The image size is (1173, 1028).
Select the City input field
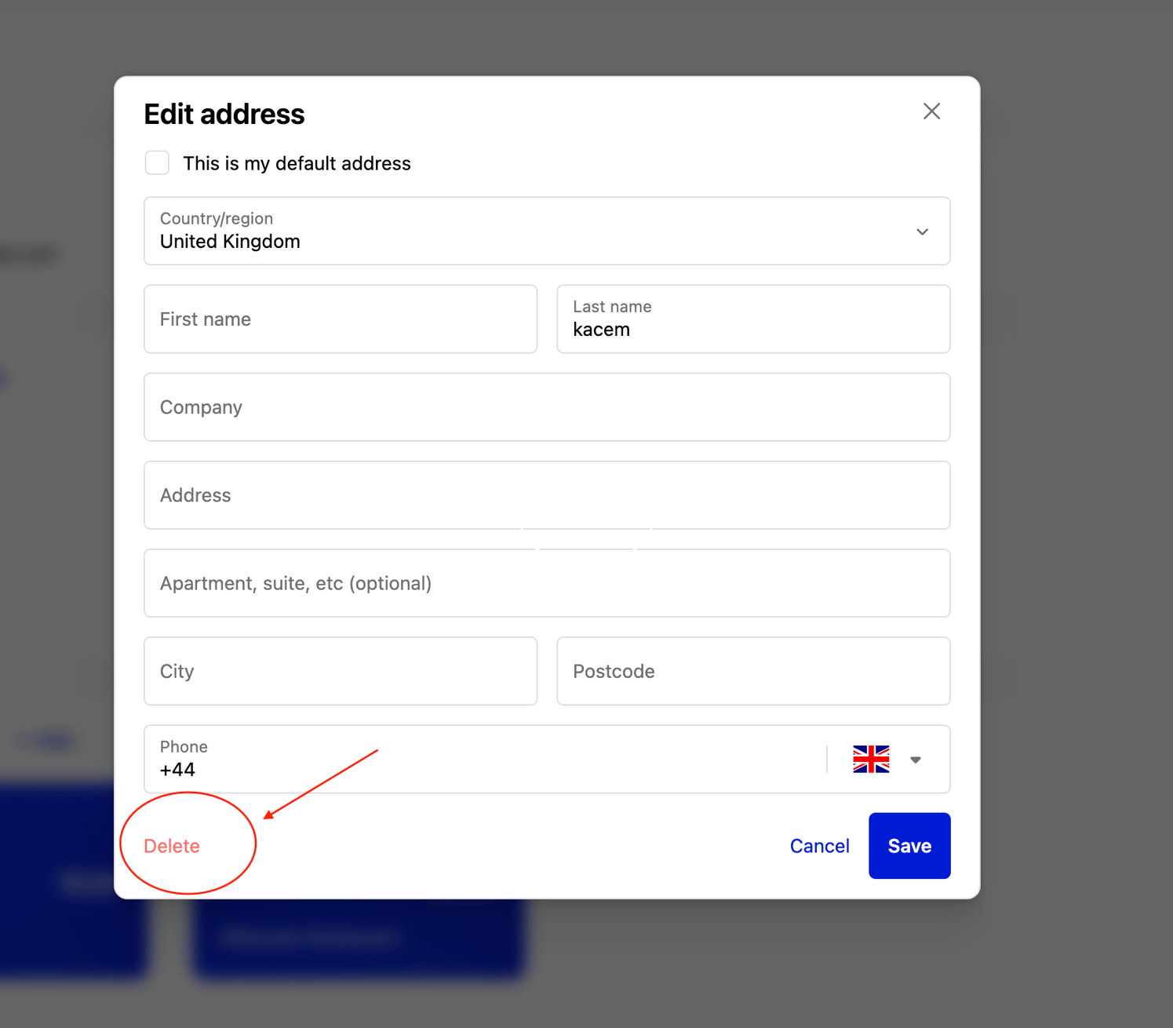(x=340, y=671)
